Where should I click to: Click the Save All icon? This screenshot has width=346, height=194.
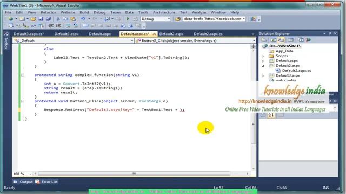click(x=48, y=19)
